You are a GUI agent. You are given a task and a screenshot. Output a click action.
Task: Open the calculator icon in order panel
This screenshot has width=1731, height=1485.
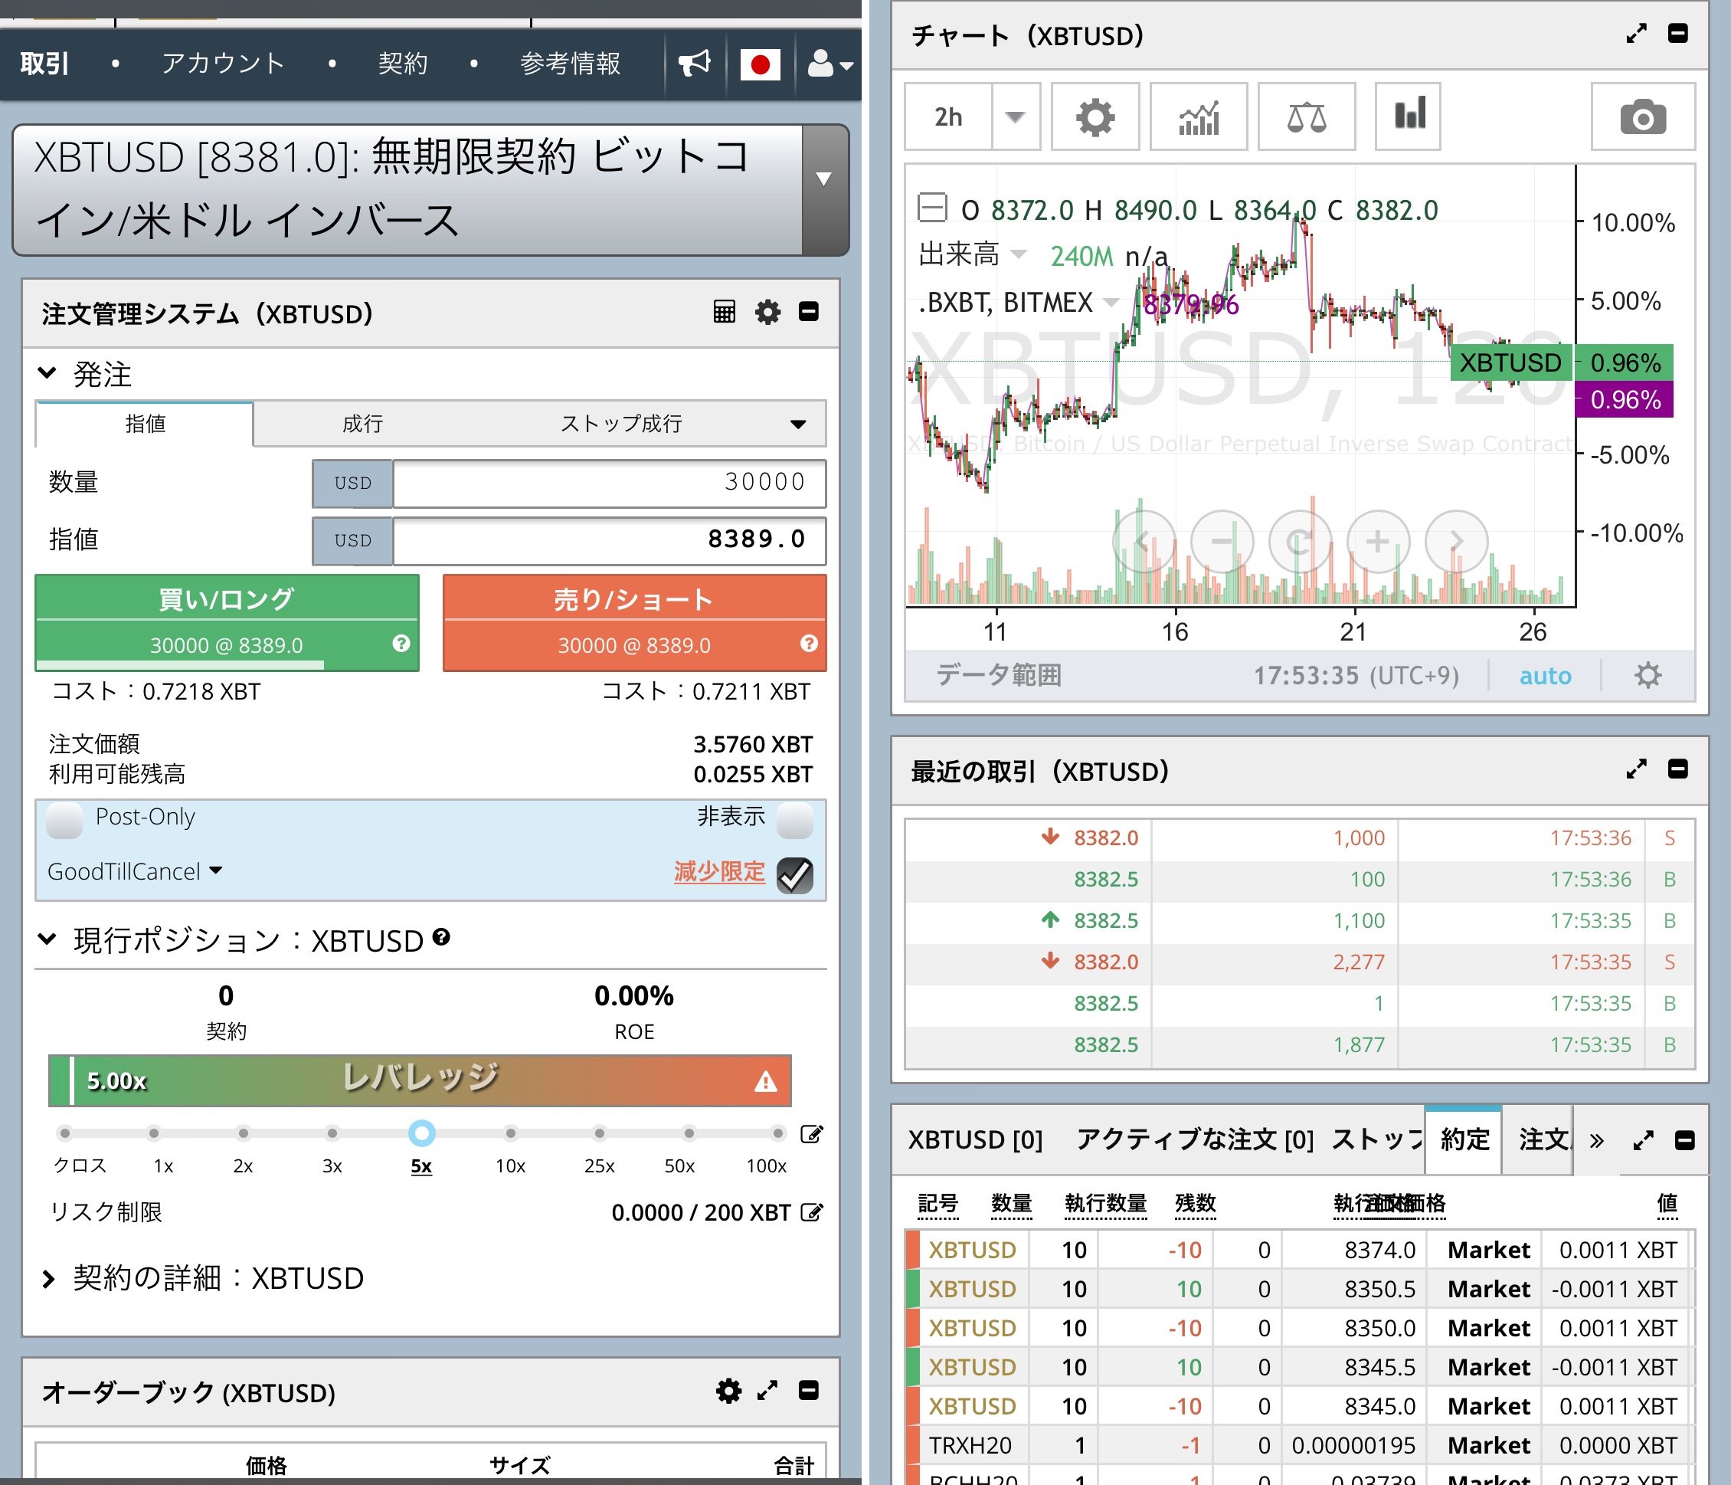click(725, 312)
